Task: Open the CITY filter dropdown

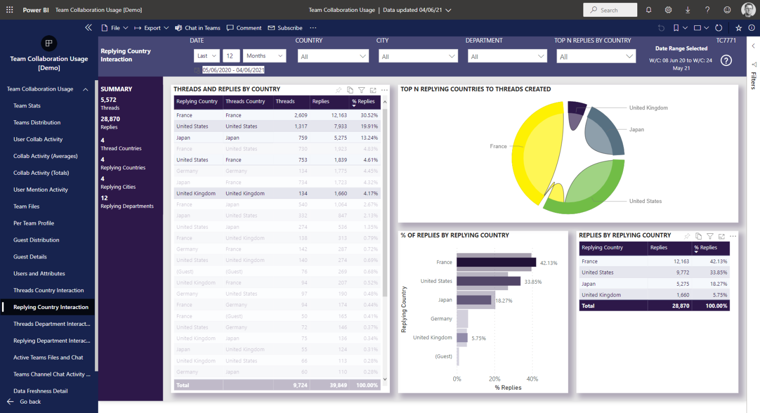Action: pyautogui.click(x=419, y=56)
